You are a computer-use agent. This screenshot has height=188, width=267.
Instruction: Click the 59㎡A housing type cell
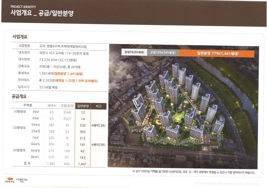click(36, 125)
